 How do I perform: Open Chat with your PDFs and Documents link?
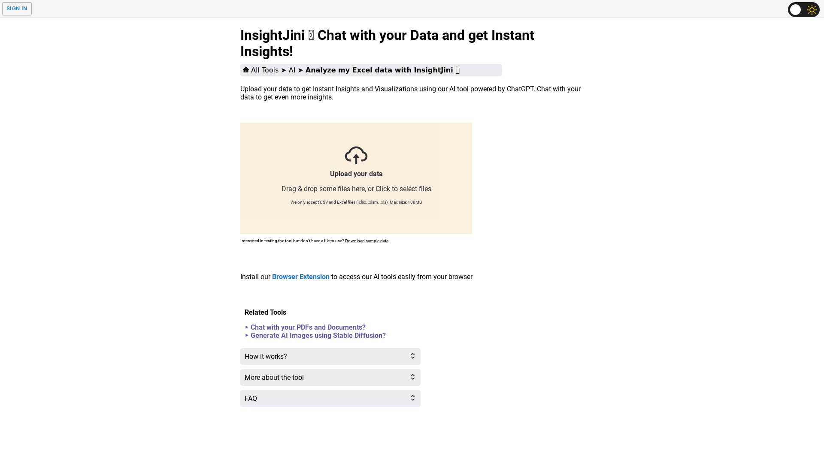pyautogui.click(x=308, y=328)
